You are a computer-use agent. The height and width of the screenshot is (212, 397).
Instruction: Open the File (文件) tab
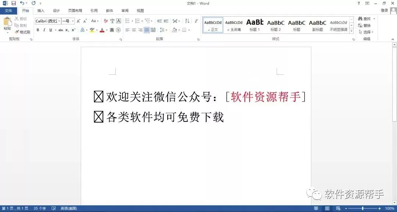click(8, 11)
